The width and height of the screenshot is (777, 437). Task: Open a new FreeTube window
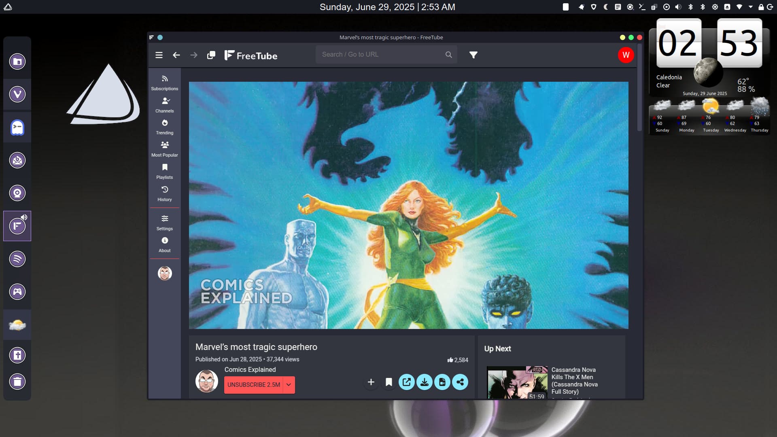pyautogui.click(x=211, y=55)
